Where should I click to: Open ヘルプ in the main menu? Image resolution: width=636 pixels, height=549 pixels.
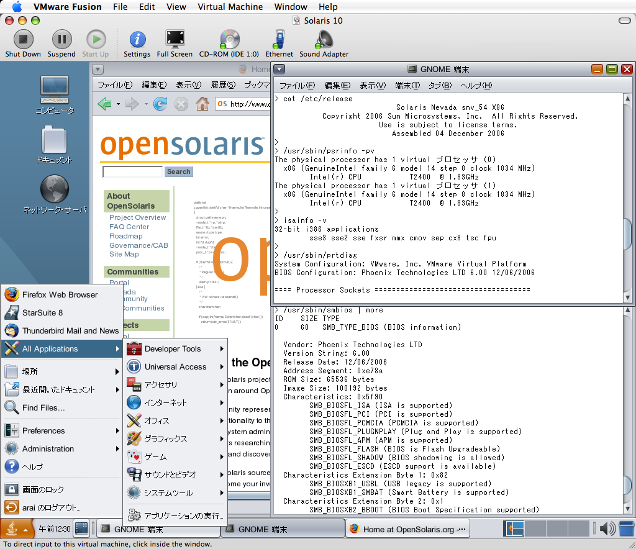click(x=62, y=466)
